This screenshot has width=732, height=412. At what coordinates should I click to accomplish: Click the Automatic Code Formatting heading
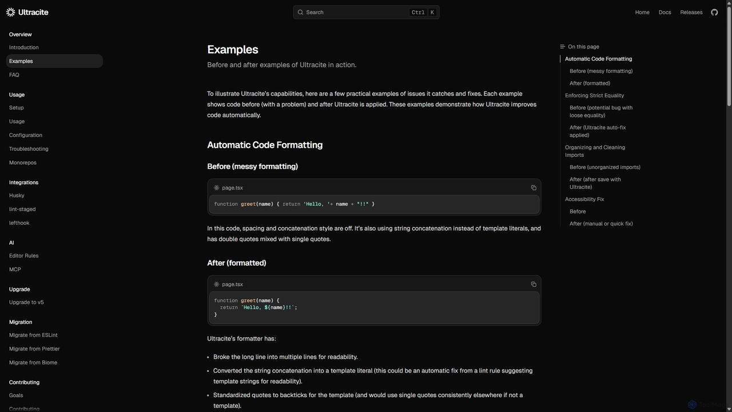click(265, 145)
